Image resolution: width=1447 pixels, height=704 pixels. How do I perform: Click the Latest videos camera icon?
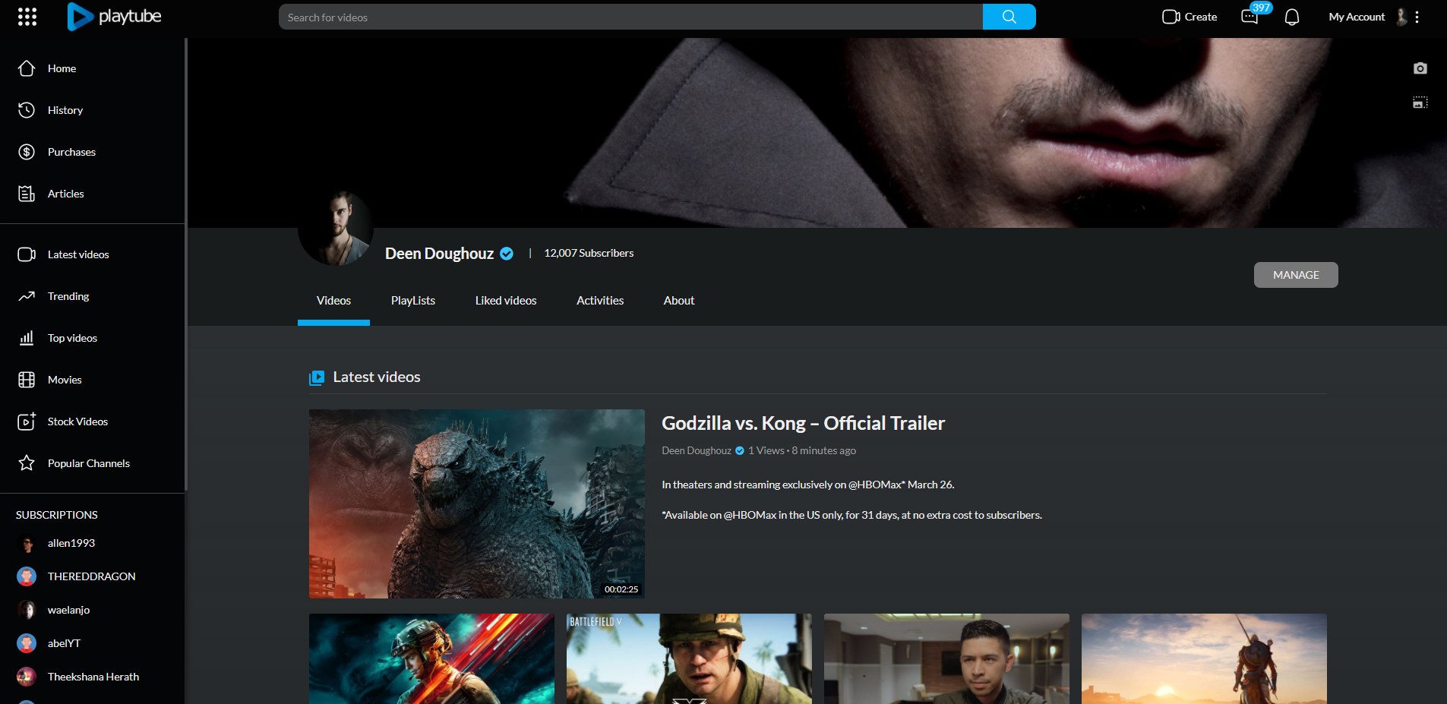[x=27, y=254]
